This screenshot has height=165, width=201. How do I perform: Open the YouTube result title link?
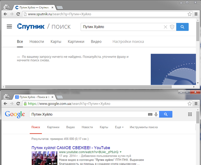[x=71, y=148]
